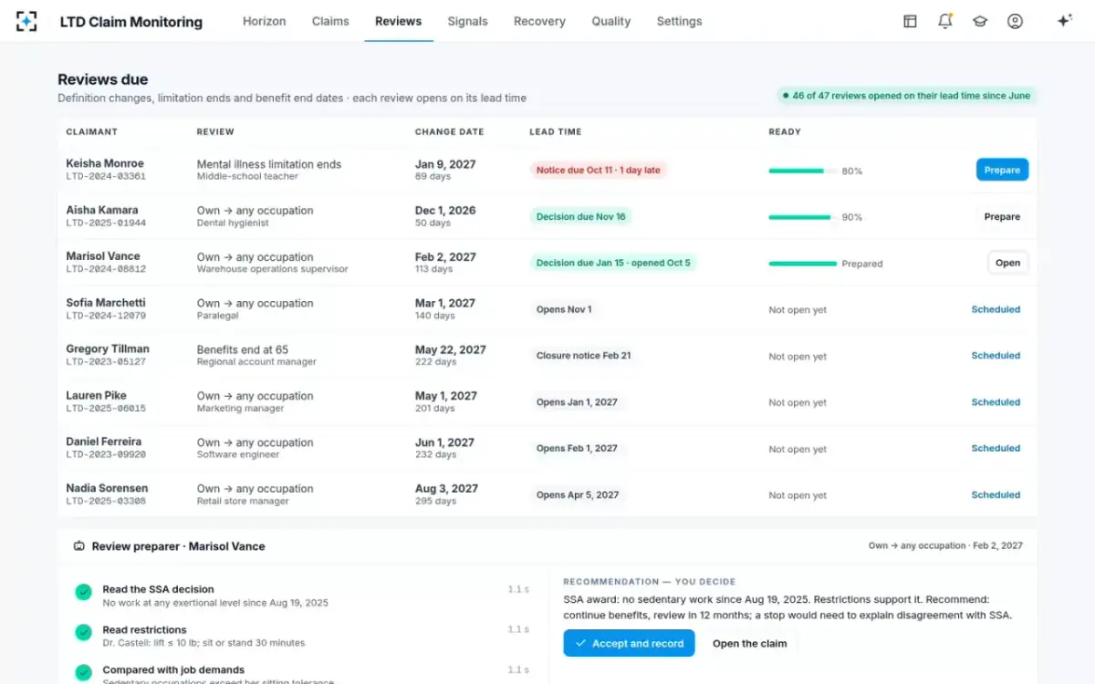Select claimant name Marisol Vance in table

pos(103,256)
